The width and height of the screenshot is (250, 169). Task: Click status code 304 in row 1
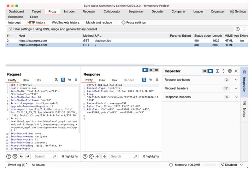pos(197,45)
